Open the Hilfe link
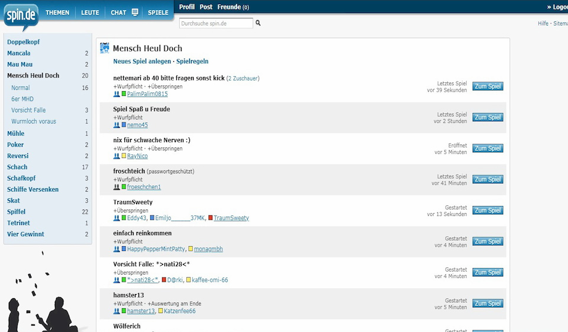The width and height of the screenshot is (568, 332). point(543,24)
